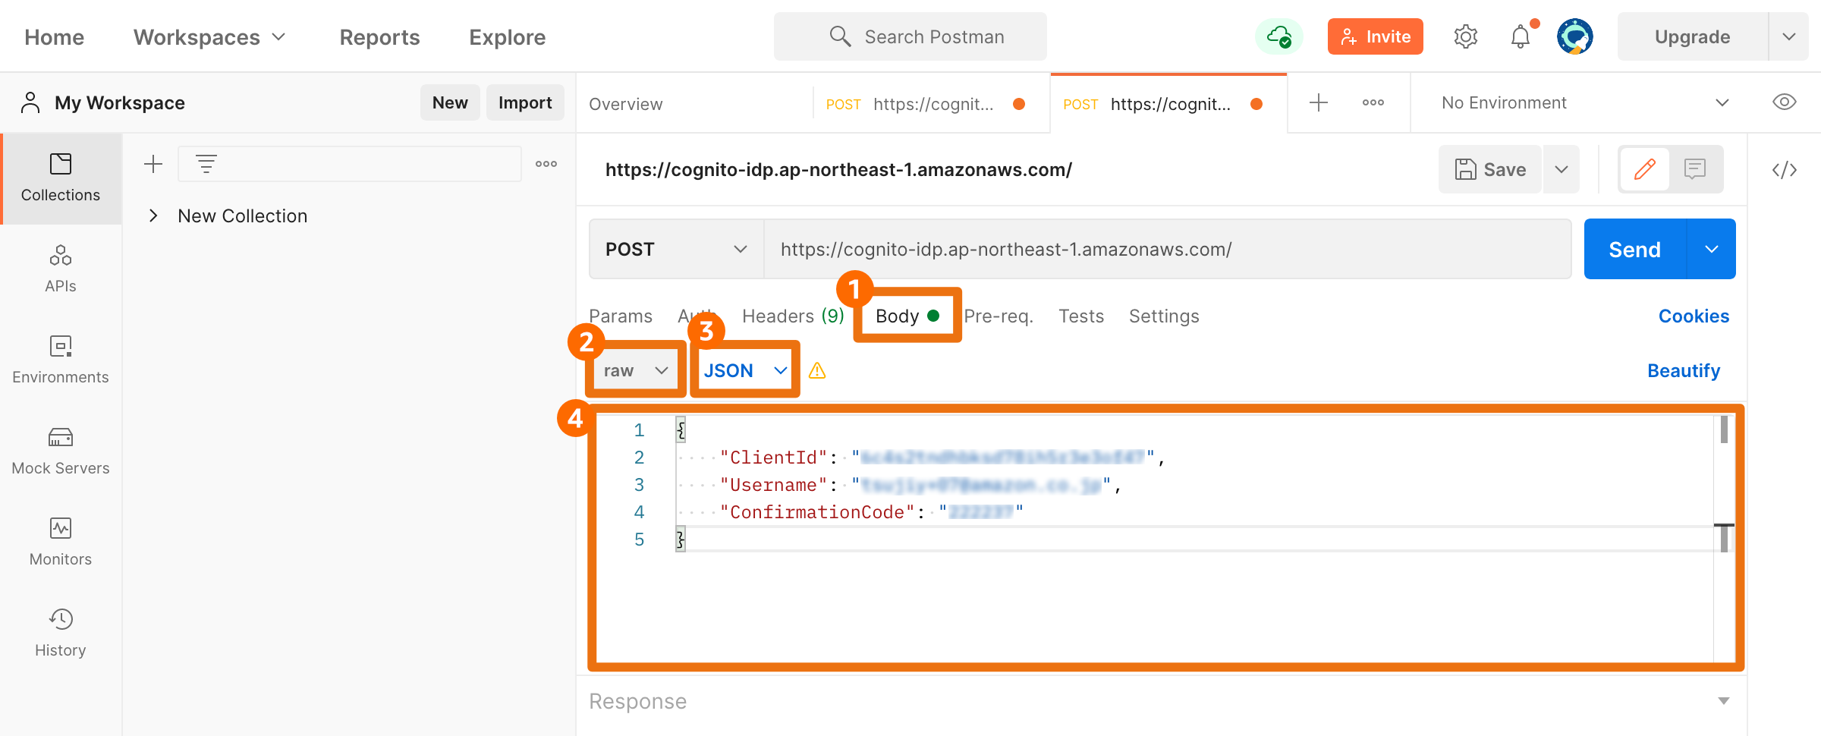Select the Headers (9) tab
Screen dimensions: 1821x736
(x=793, y=316)
